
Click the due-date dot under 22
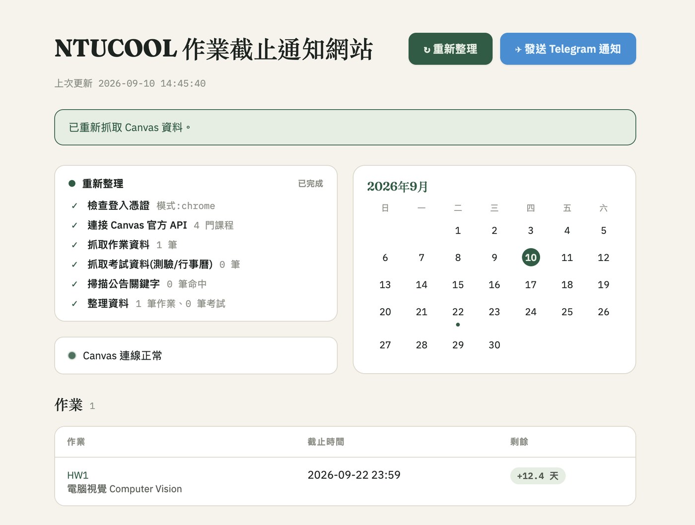458,325
